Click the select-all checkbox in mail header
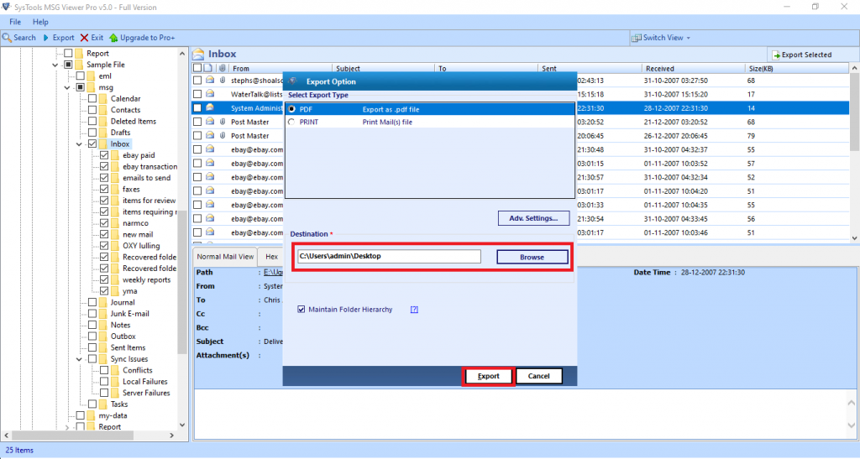The height and width of the screenshot is (459, 860). (x=197, y=69)
